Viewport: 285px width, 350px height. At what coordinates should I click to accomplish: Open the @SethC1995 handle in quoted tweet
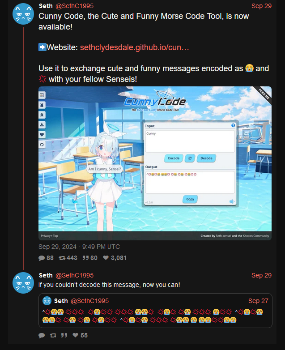89,301
